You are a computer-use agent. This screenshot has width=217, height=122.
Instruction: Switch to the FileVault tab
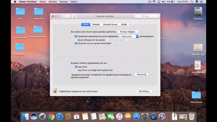pos(96,24)
